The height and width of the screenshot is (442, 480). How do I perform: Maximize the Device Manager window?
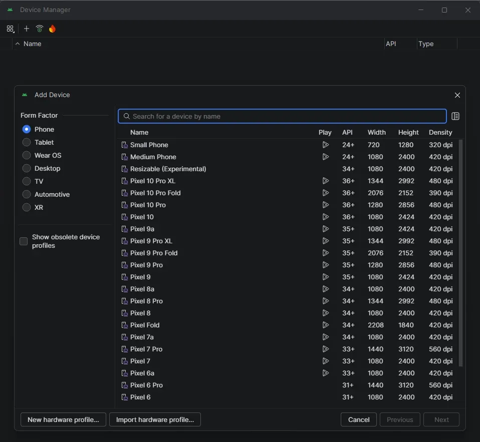(444, 10)
